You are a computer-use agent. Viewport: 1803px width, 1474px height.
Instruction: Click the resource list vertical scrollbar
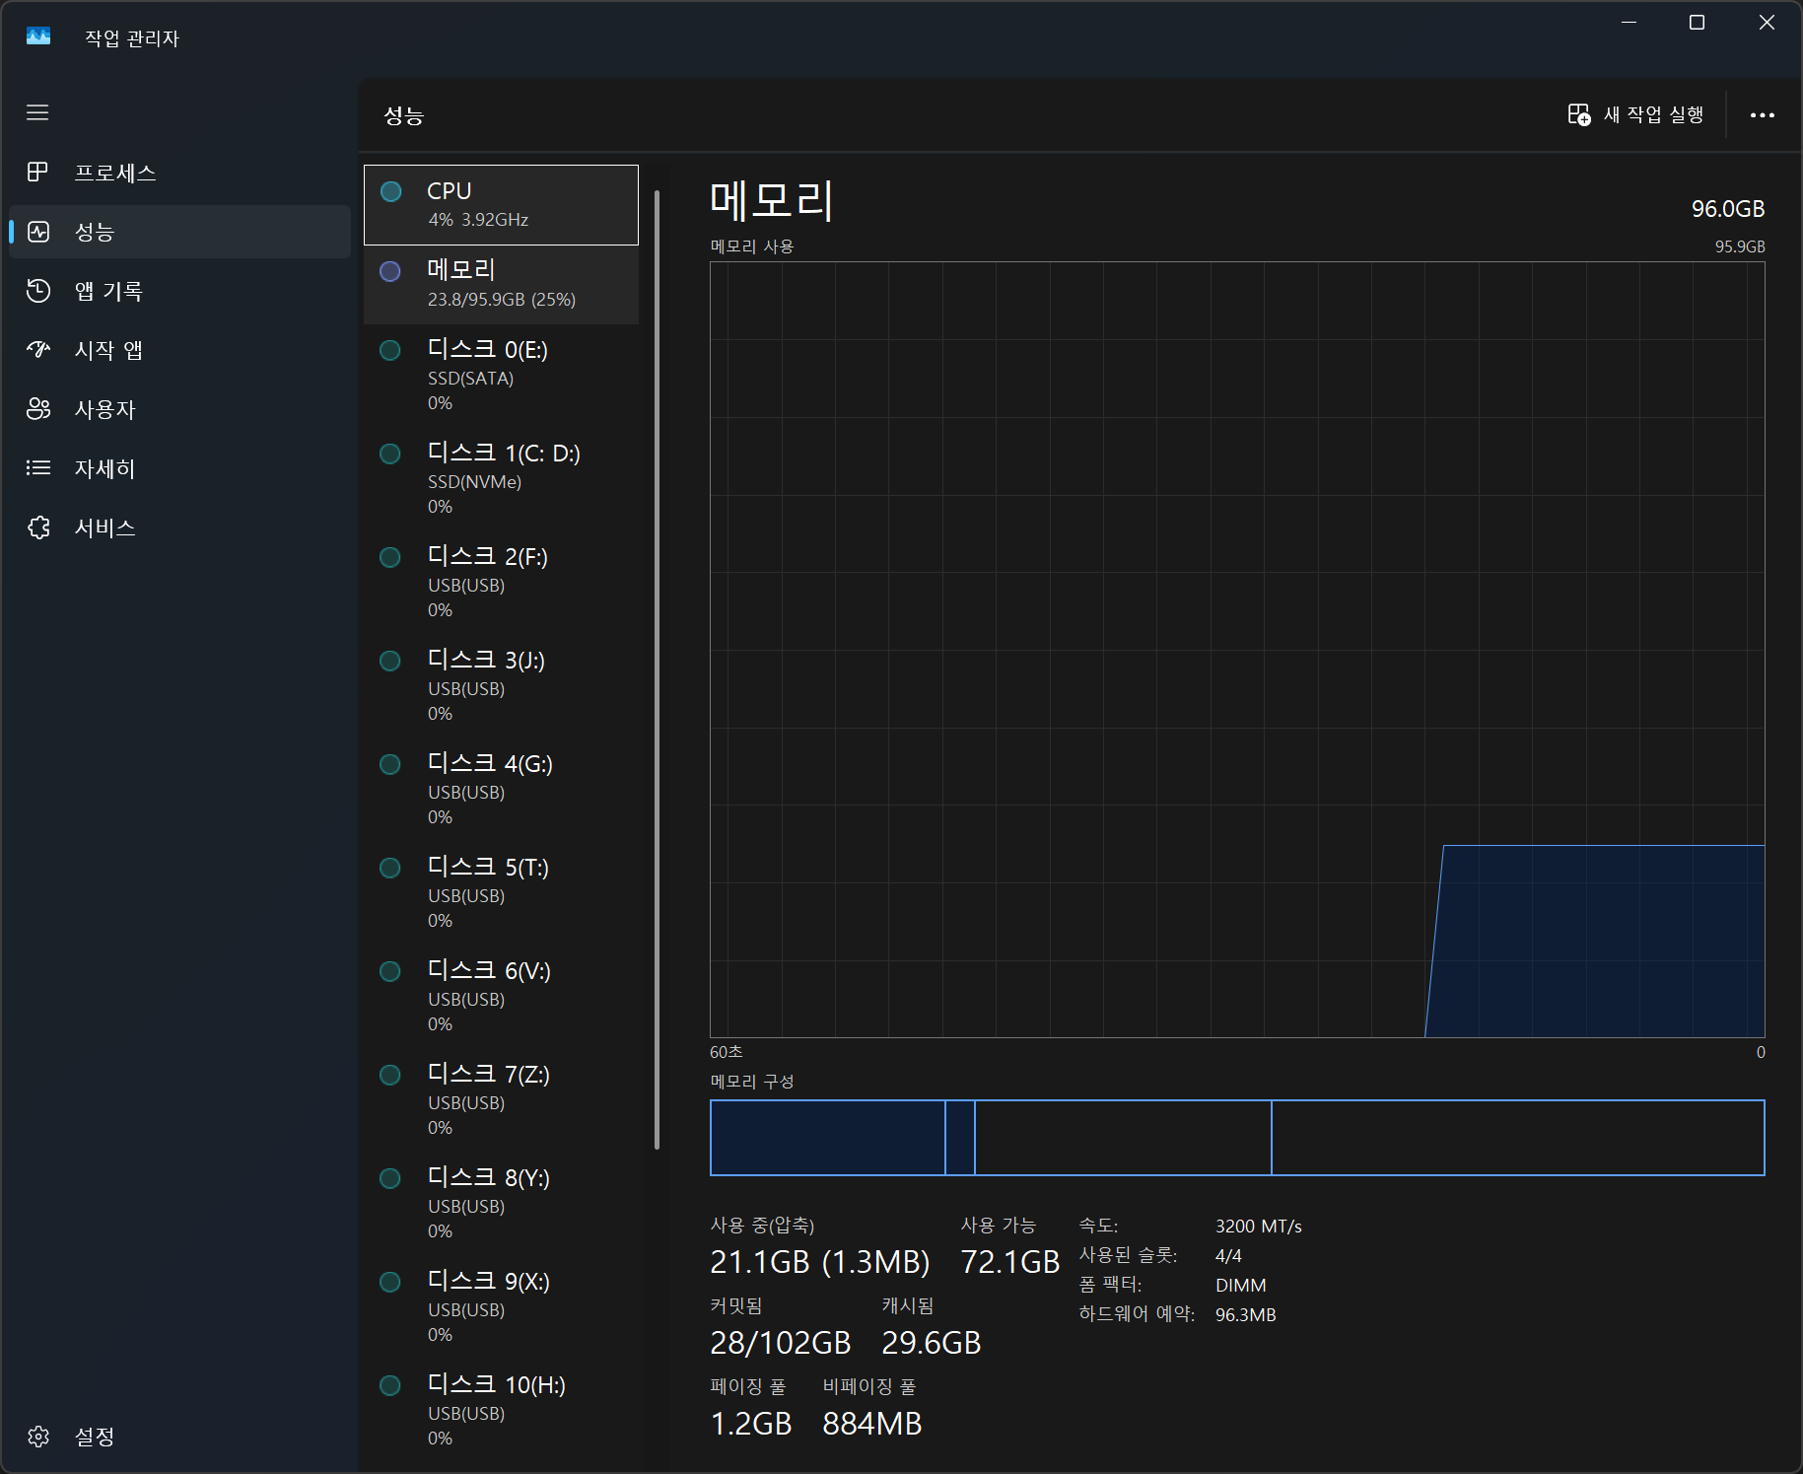point(657,670)
